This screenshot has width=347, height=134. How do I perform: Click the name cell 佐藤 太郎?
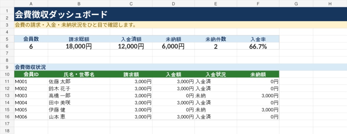pyautogui.click(x=79, y=81)
